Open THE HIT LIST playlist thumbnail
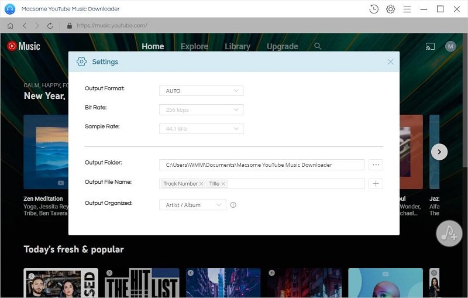The width and height of the screenshot is (468, 298). pos(142,283)
